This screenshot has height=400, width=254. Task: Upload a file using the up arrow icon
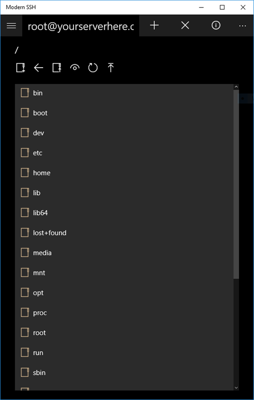pos(110,68)
